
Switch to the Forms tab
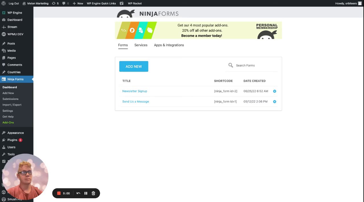(x=123, y=45)
